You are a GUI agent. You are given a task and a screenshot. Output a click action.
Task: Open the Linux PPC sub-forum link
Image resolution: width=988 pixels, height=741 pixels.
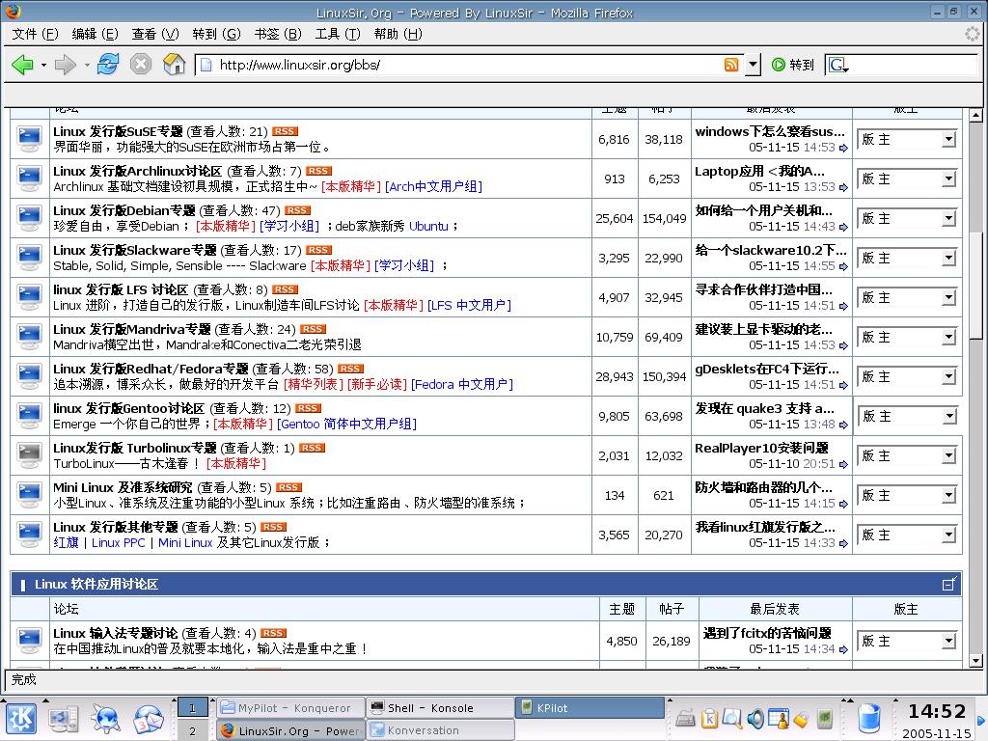tap(119, 542)
